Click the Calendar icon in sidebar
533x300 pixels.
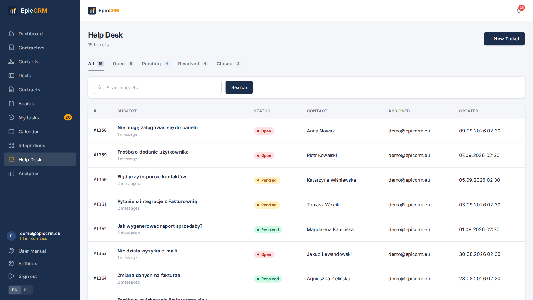(11, 131)
